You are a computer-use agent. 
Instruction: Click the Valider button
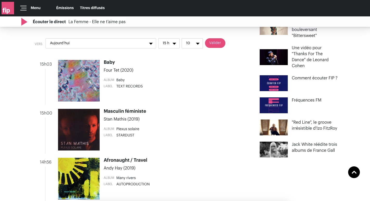click(x=215, y=43)
